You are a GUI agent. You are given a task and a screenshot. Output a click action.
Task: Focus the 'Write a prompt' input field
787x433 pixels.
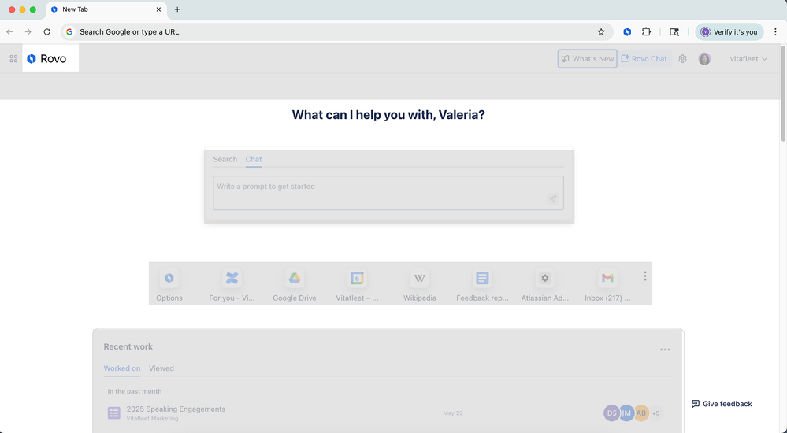pos(388,193)
